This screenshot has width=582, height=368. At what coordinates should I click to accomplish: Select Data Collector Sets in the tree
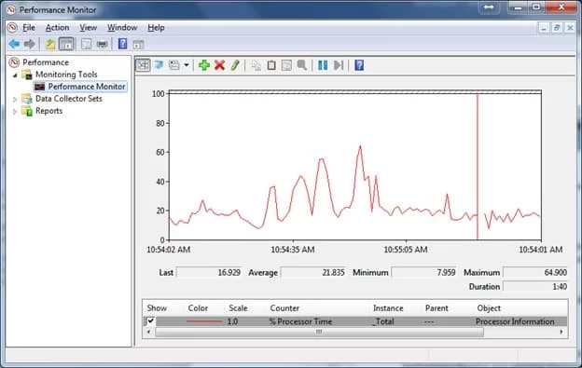click(x=69, y=99)
